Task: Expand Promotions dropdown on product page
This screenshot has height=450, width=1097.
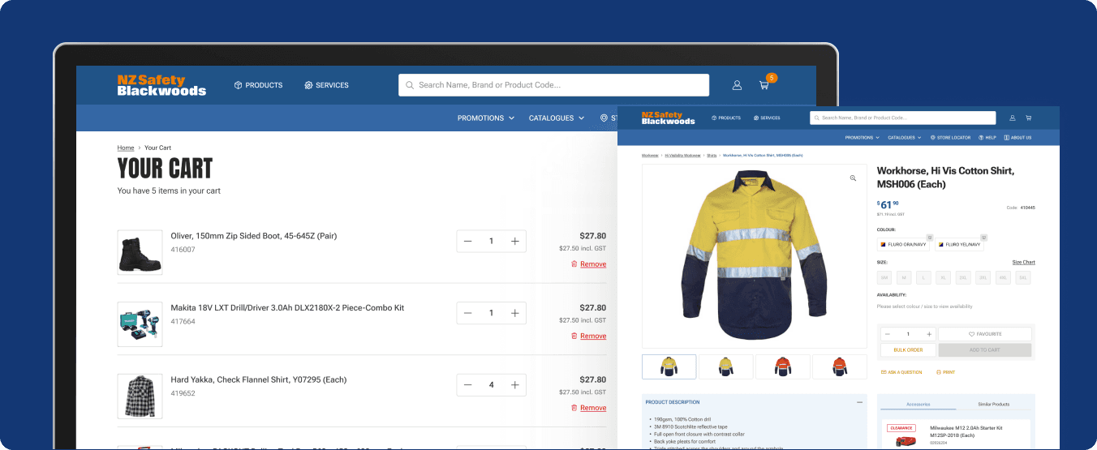Action: tap(863, 138)
